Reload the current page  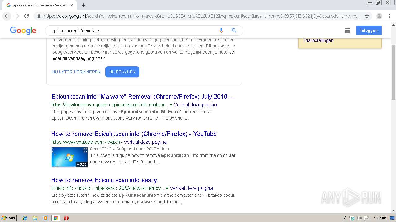(x=27, y=16)
